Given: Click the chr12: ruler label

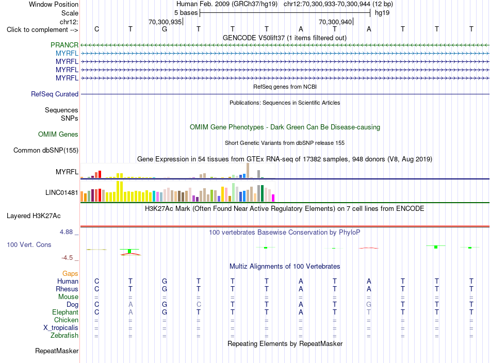Looking at the screenshot, I should click(69, 22).
